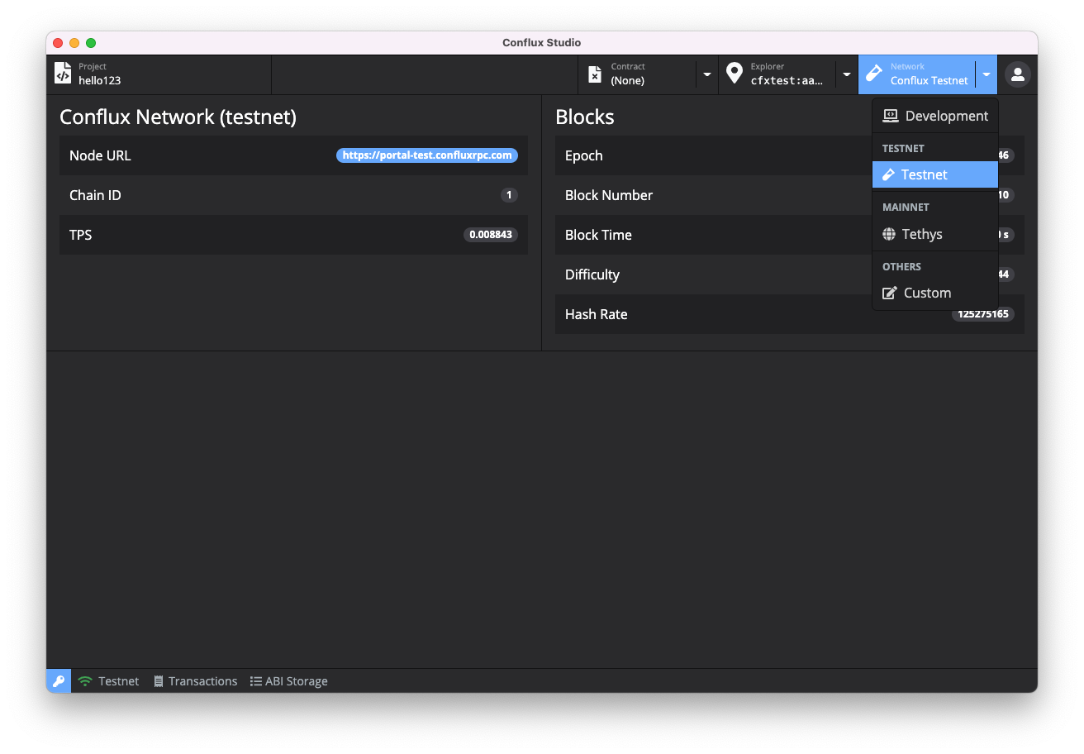Click the TPS row label
This screenshot has height=754, width=1084.
pyautogui.click(x=81, y=235)
